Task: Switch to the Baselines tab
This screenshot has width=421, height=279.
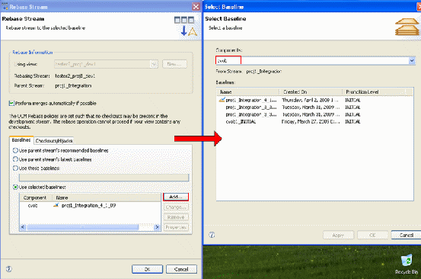Action: [21, 140]
